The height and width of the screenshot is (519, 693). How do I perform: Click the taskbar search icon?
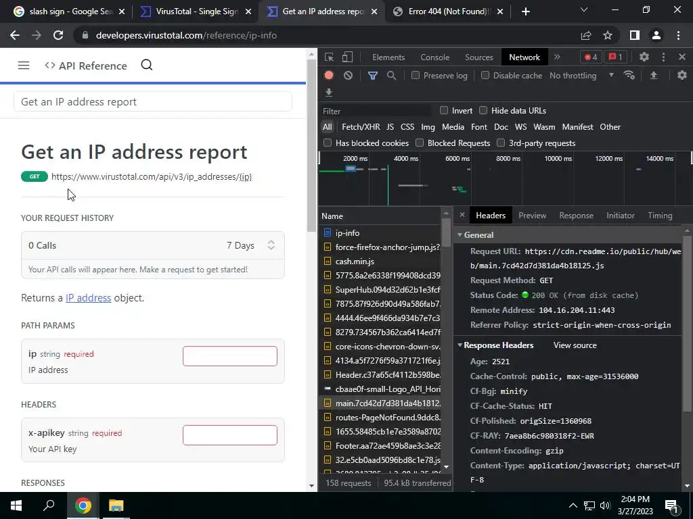pos(49,505)
